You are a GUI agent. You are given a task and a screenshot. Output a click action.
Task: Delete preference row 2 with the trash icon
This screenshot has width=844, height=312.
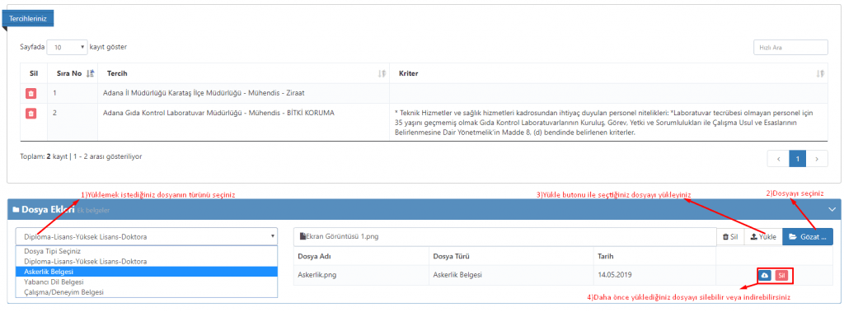(x=31, y=114)
